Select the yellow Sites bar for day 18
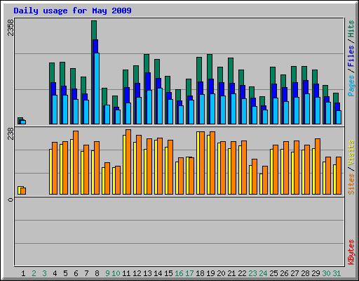Screen dimensions: 359x281 [198, 163]
